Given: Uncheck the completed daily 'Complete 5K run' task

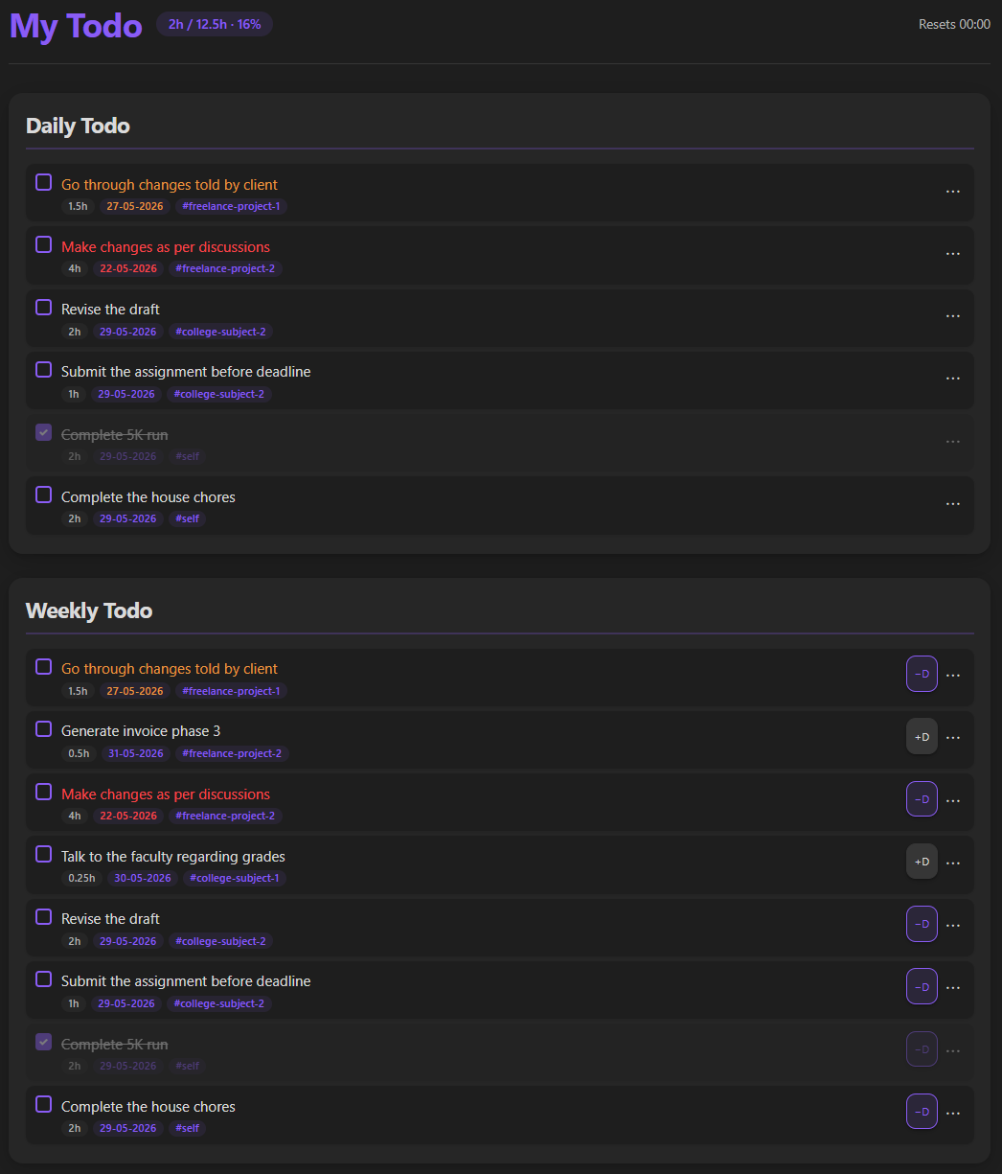Looking at the screenshot, I should [43, 432].
